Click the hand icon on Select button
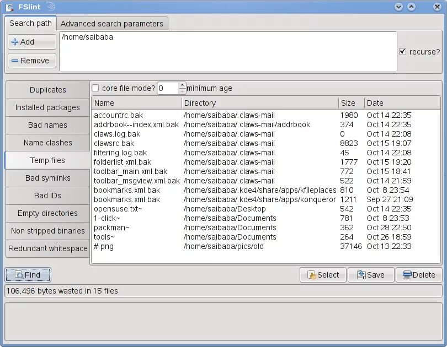 coord(312,275)
